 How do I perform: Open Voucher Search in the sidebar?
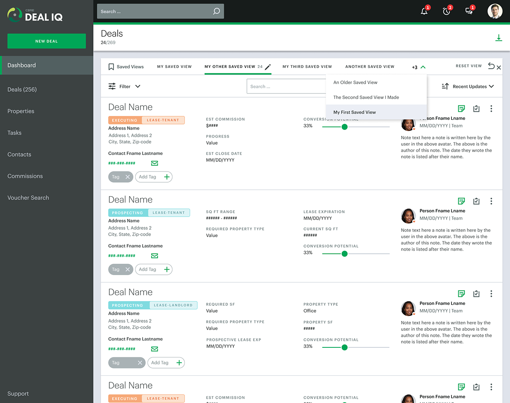[x=28, y=198]
